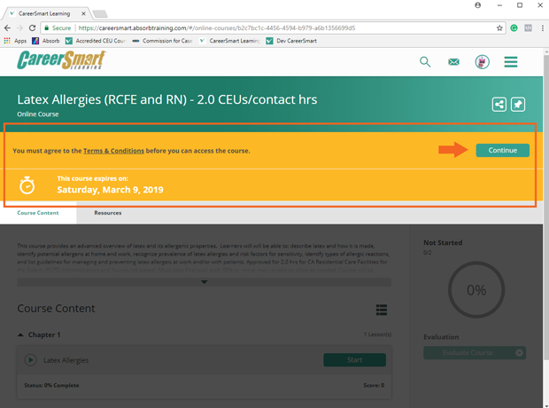
Task: Click the Continue button
Action: pyautogui.click(x=502, y=150)
